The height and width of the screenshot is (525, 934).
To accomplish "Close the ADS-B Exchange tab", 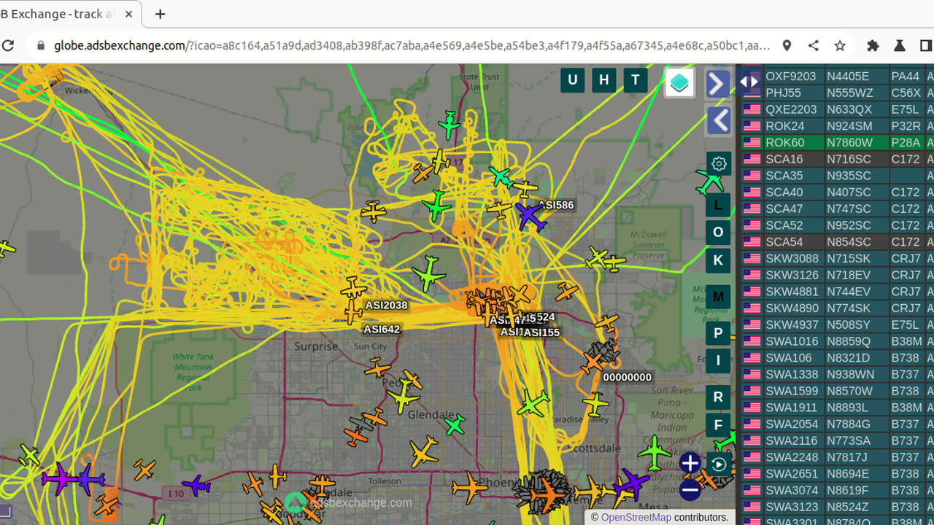I will pos(129,14).
